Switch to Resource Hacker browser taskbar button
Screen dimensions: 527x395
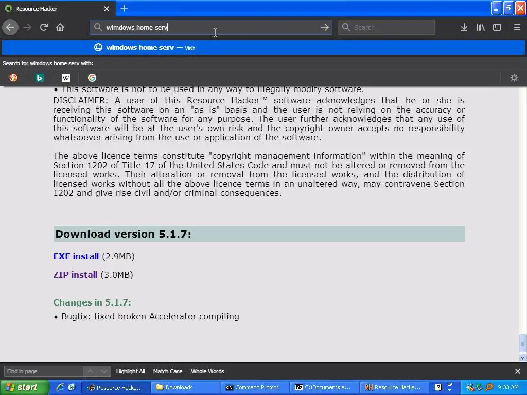[x=115, y=388]
